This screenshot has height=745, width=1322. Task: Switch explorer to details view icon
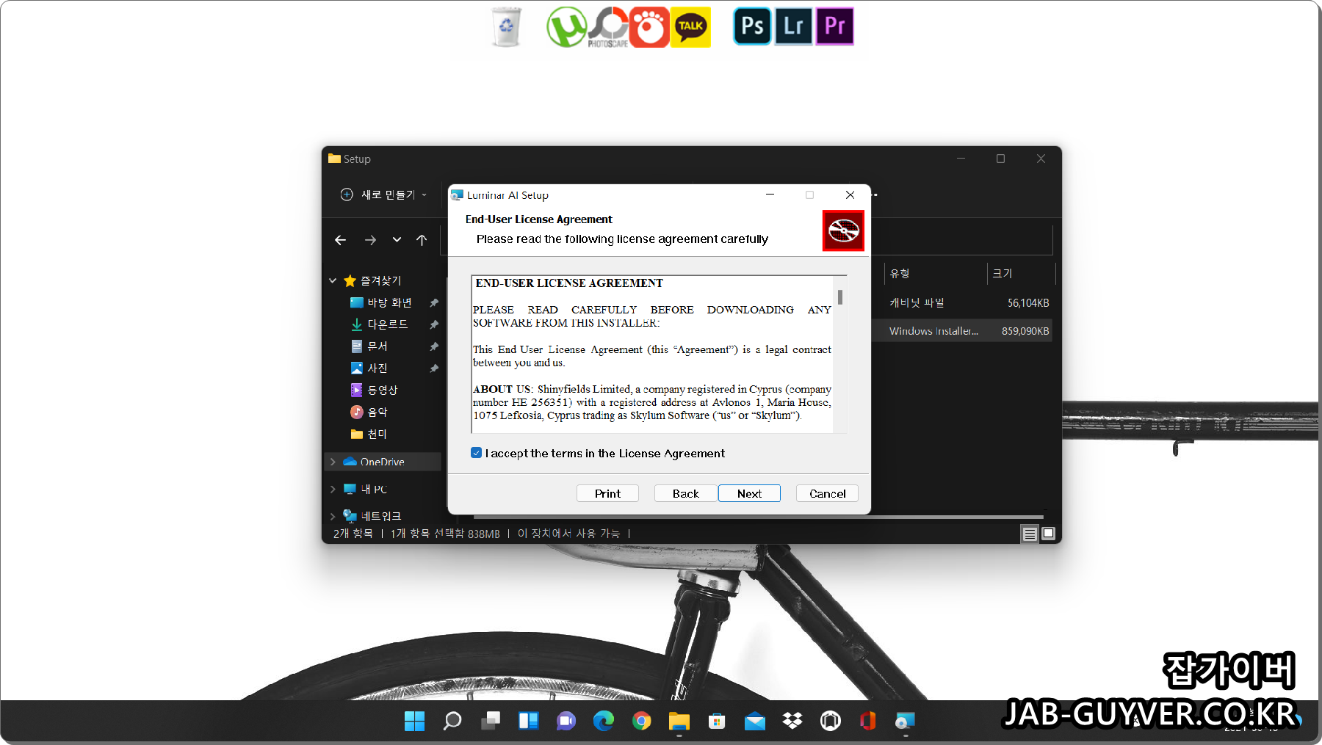(x=1030, y=534)
